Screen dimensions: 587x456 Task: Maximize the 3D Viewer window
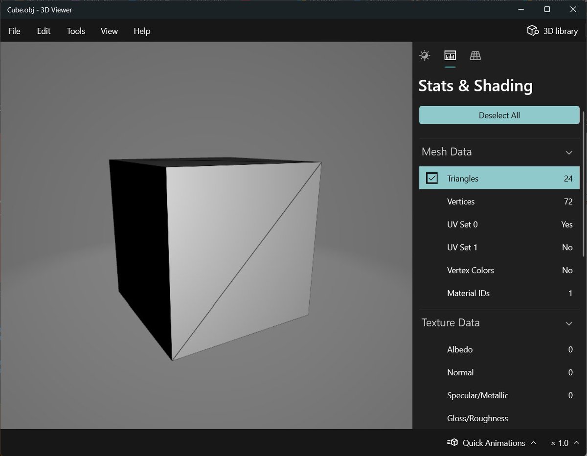pyautogui.click(x=547, y=9)
